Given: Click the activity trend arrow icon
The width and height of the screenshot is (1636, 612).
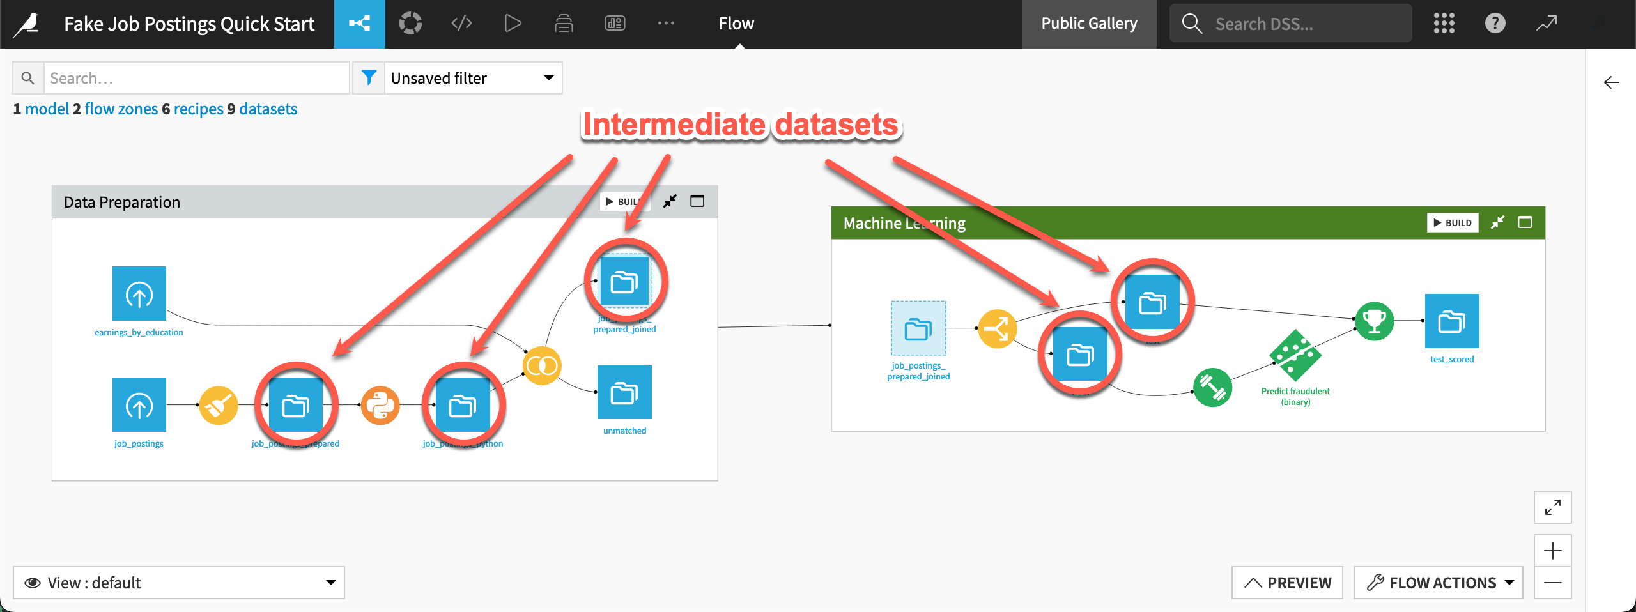Looking at the screenshot, I should coord(1547,24).
